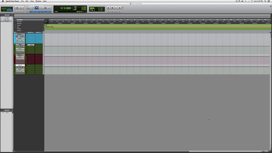Select Audio 1 track name button
This screenshot has height=153, width=272.
tap(20, 34)
